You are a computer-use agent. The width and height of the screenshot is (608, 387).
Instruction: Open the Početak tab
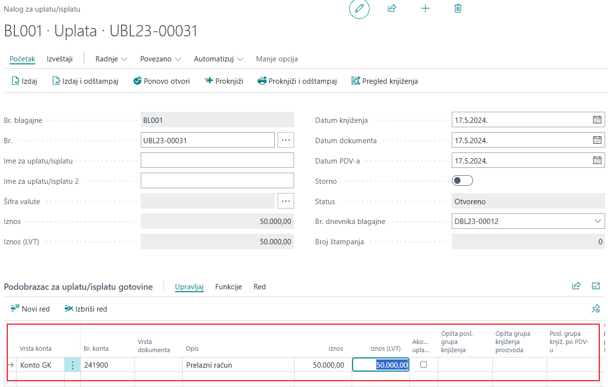22,59
